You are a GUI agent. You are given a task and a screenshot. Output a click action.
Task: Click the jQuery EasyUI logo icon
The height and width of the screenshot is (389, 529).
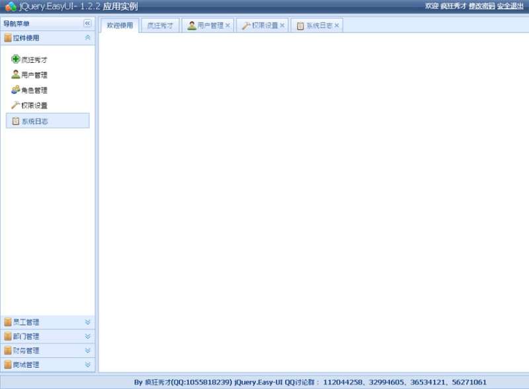11,7
